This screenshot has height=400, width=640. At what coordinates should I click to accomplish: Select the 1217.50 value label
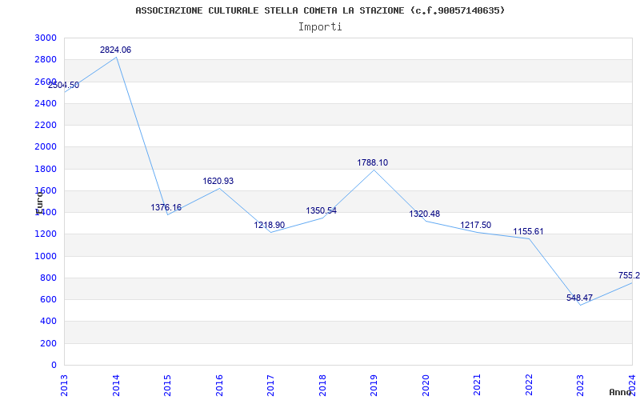pos(476,226)
